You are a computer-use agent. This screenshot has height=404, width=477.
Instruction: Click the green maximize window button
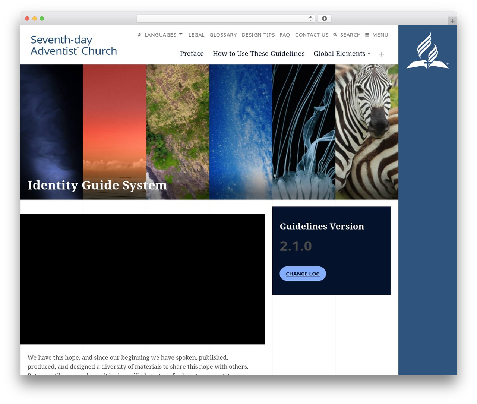click(42, 19)
